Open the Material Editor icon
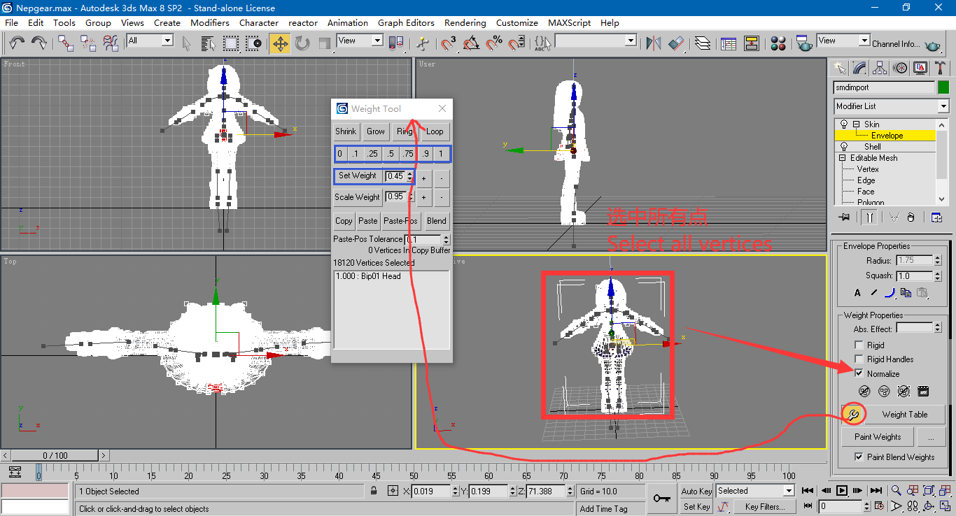The image size is (956, 516). (x=778, y=43)
